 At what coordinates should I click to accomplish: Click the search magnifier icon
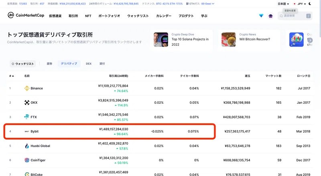click(281, 16)
